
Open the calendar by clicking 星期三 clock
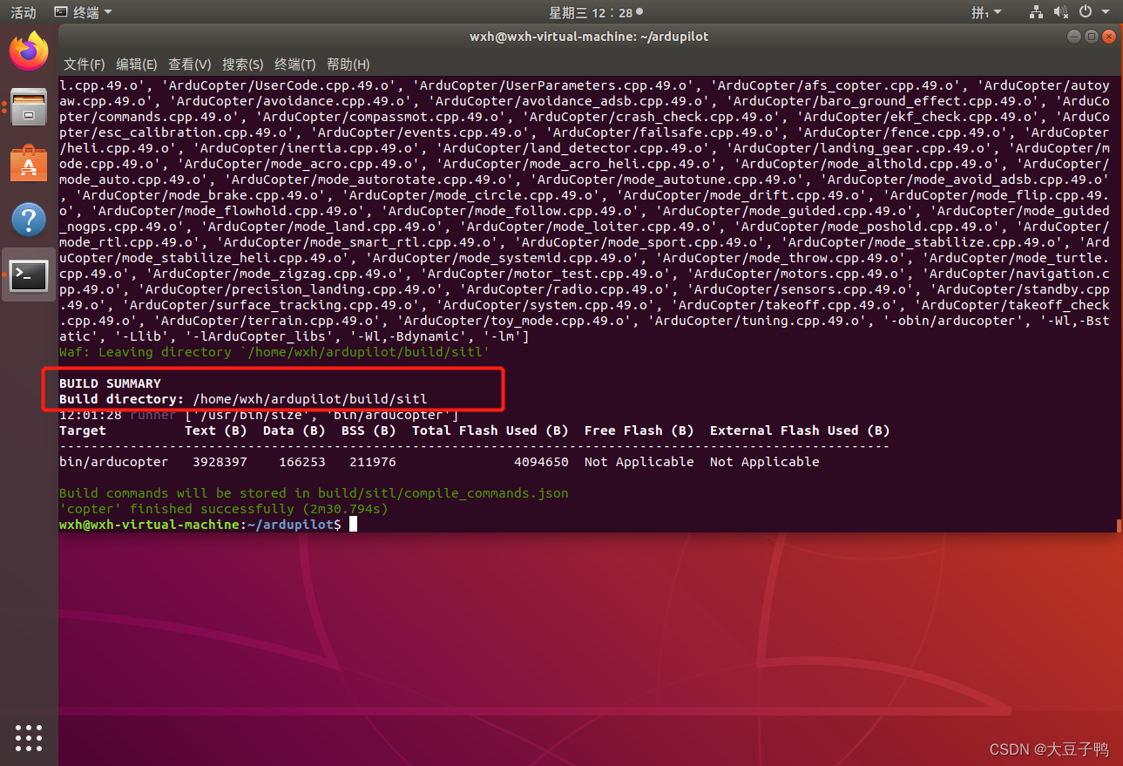point(567,11)
